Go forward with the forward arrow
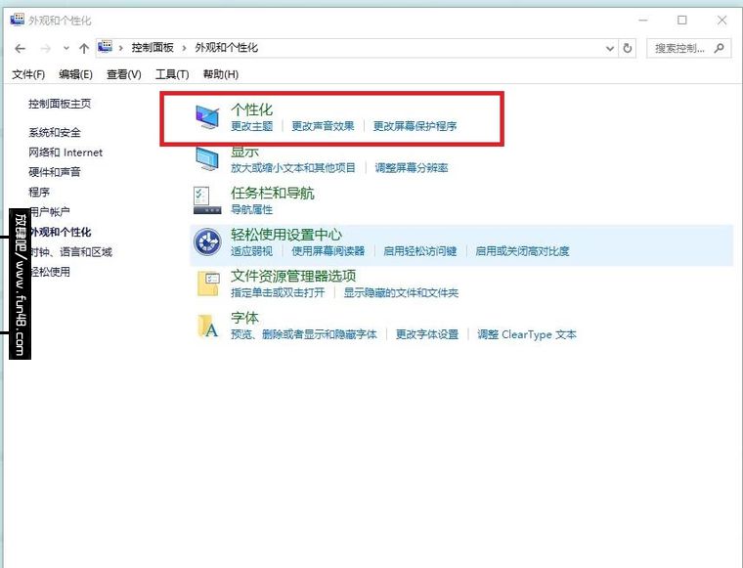The width and height of the screenshot is (743, 568). pos(46,48)
